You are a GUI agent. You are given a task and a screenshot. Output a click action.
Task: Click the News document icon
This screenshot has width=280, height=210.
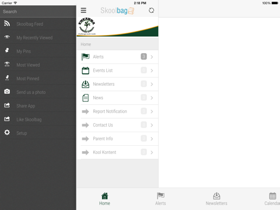(85, 98)
